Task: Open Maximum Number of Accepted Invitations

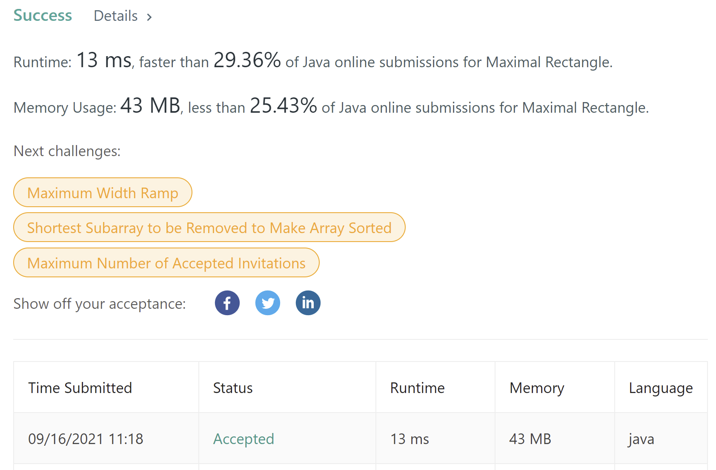Action: point(166,263)
